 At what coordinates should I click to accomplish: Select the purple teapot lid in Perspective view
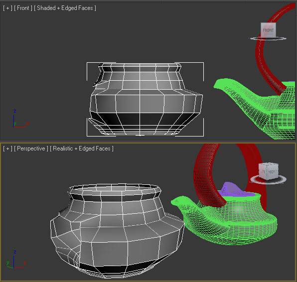233,190
